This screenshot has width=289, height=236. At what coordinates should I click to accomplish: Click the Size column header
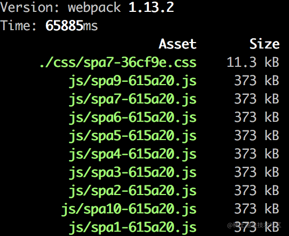[264, 44]
